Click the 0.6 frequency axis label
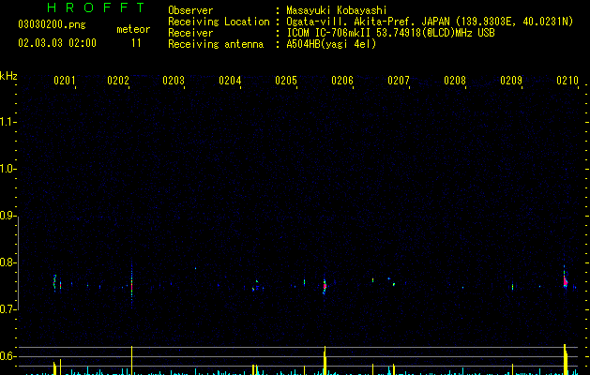This screenshot has width=590, height=375. (x=8, y=356)
